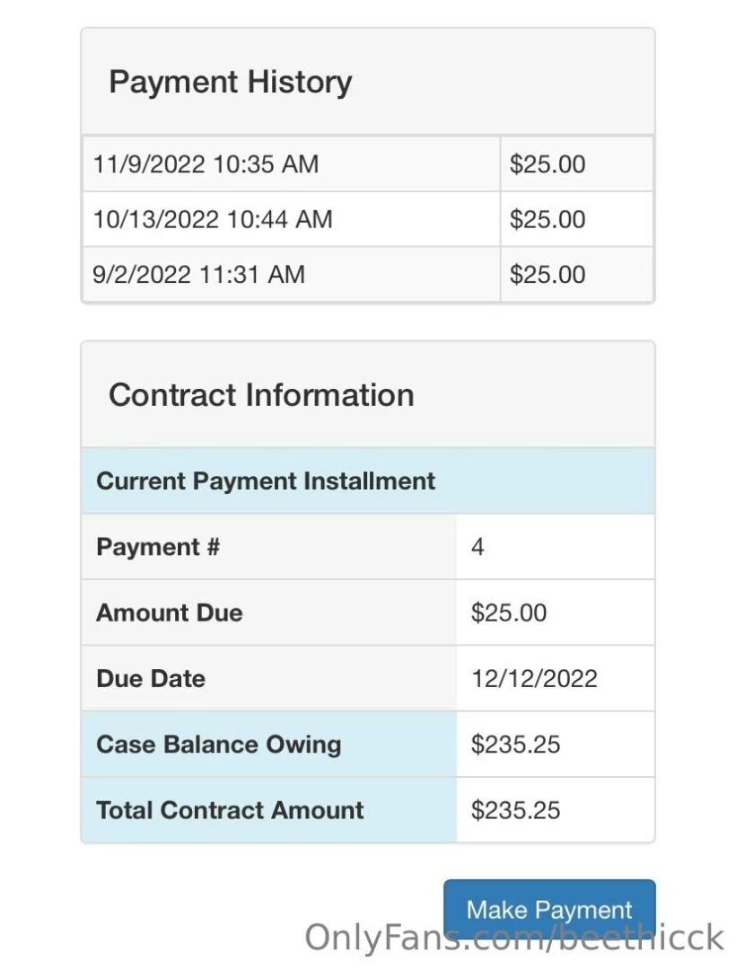Select the Payment History heading
Viewport: 736px width, 970px height.
coord(231,82)
